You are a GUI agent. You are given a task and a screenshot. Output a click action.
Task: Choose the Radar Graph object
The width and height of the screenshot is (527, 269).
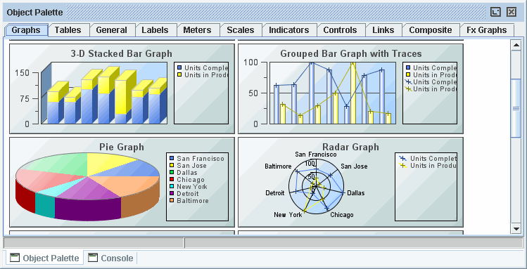click(x=350, y=182)
